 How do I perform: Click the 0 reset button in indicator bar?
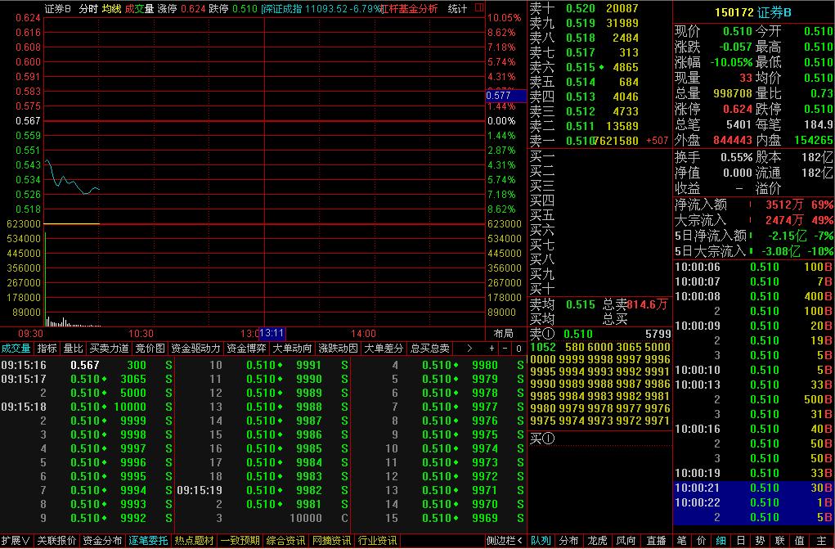point(518,349)
